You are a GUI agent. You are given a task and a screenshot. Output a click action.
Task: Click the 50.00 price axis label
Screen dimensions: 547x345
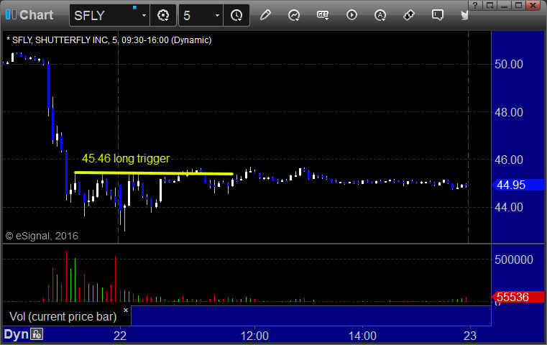[x=509, y=64]
